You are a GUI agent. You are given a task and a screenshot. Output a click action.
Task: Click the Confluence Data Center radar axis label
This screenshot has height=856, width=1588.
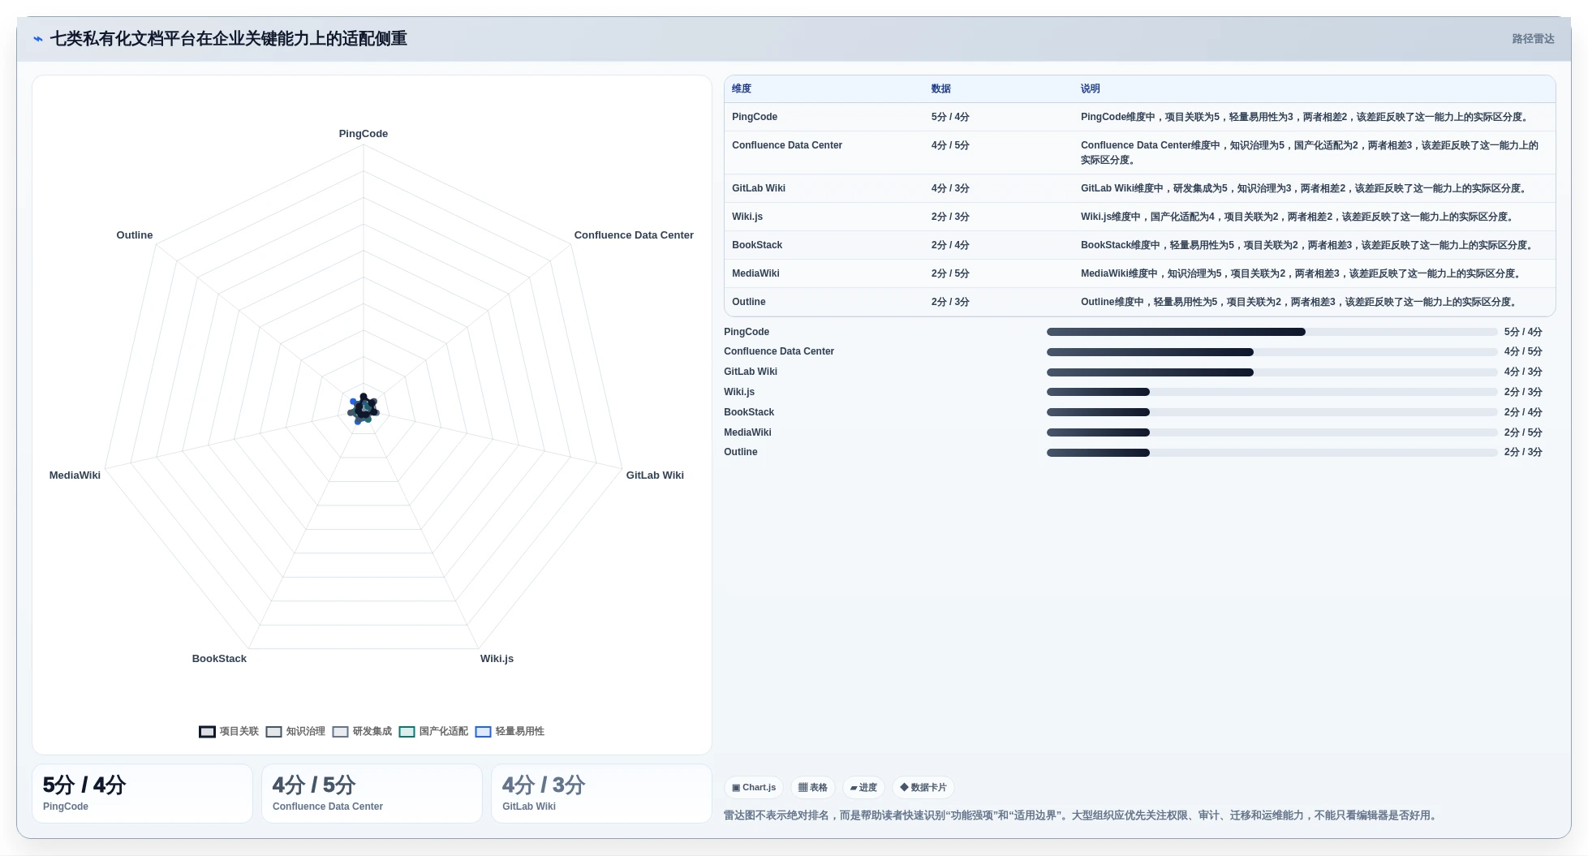[x=634, y=235]
